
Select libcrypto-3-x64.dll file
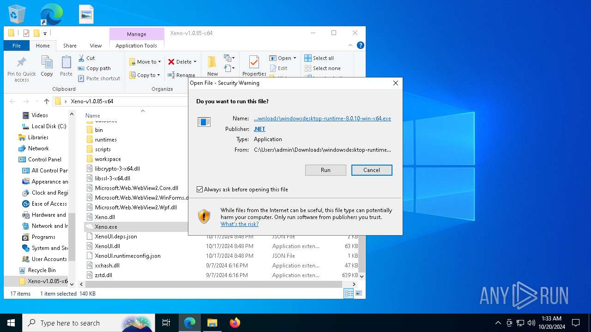pyautogui.click(x=117, y=169)
